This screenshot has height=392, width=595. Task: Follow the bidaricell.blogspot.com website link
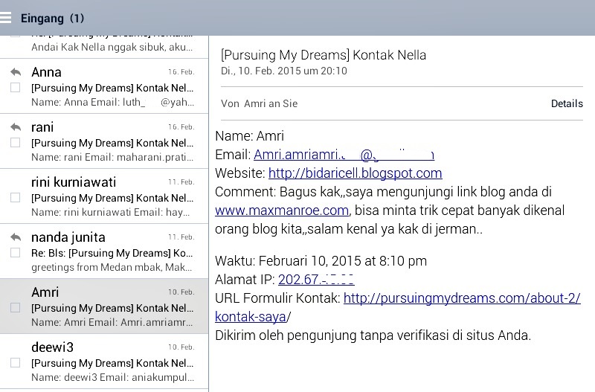tap(355, 173)
